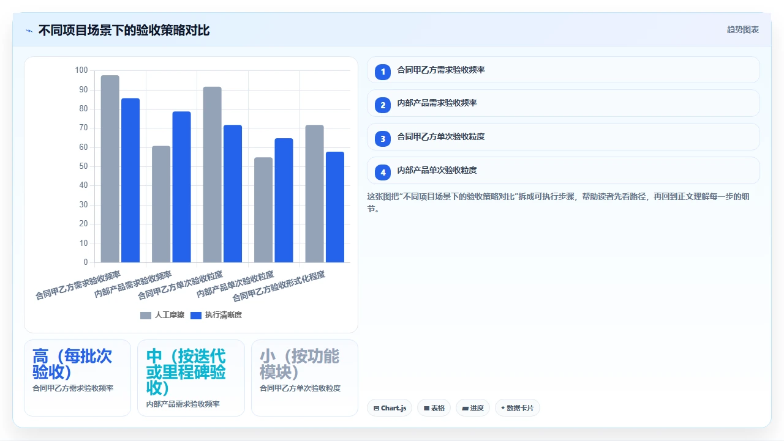The height and width of the screenshot is (441, 784).
Task: Click the tallest gray bar in the chart
Action: [x=110, y=169]
